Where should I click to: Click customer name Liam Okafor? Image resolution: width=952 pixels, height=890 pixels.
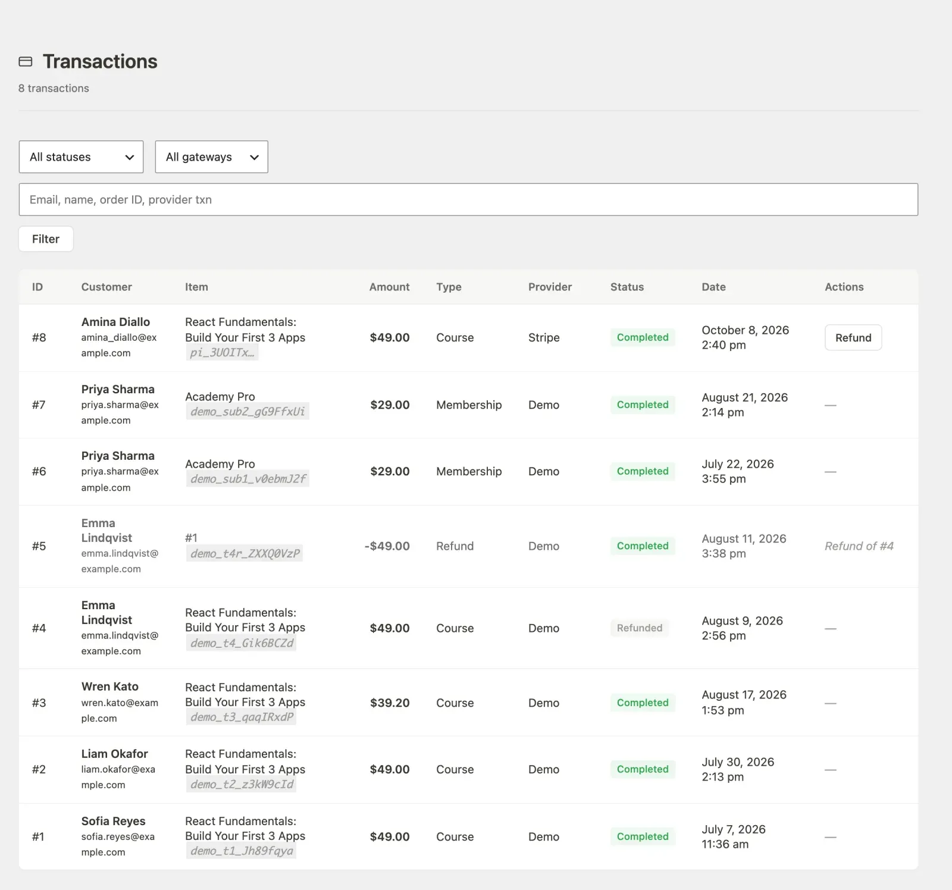tap(114, 754)
